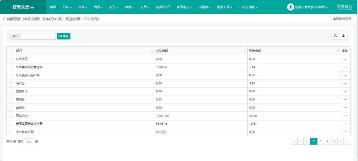Sort by the 现金金额 column arrows
Screen dimensions: 358x161
pyautogui.click(x=338, y=51)
